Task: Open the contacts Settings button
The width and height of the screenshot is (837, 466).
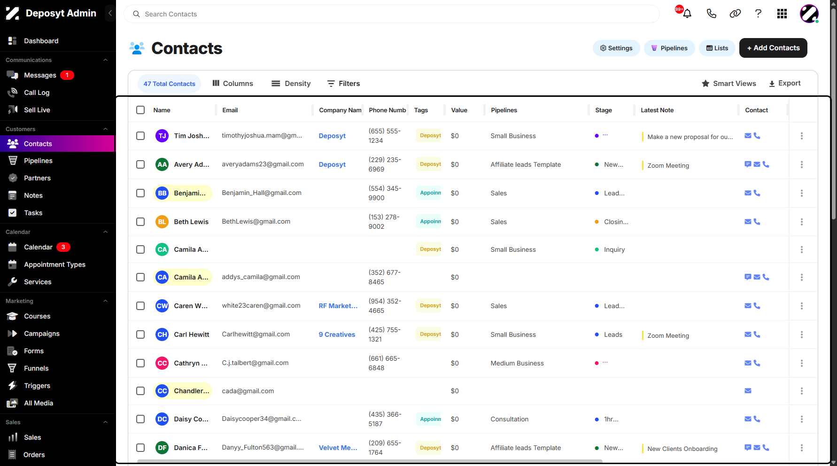Action: (x=616, y=48)
